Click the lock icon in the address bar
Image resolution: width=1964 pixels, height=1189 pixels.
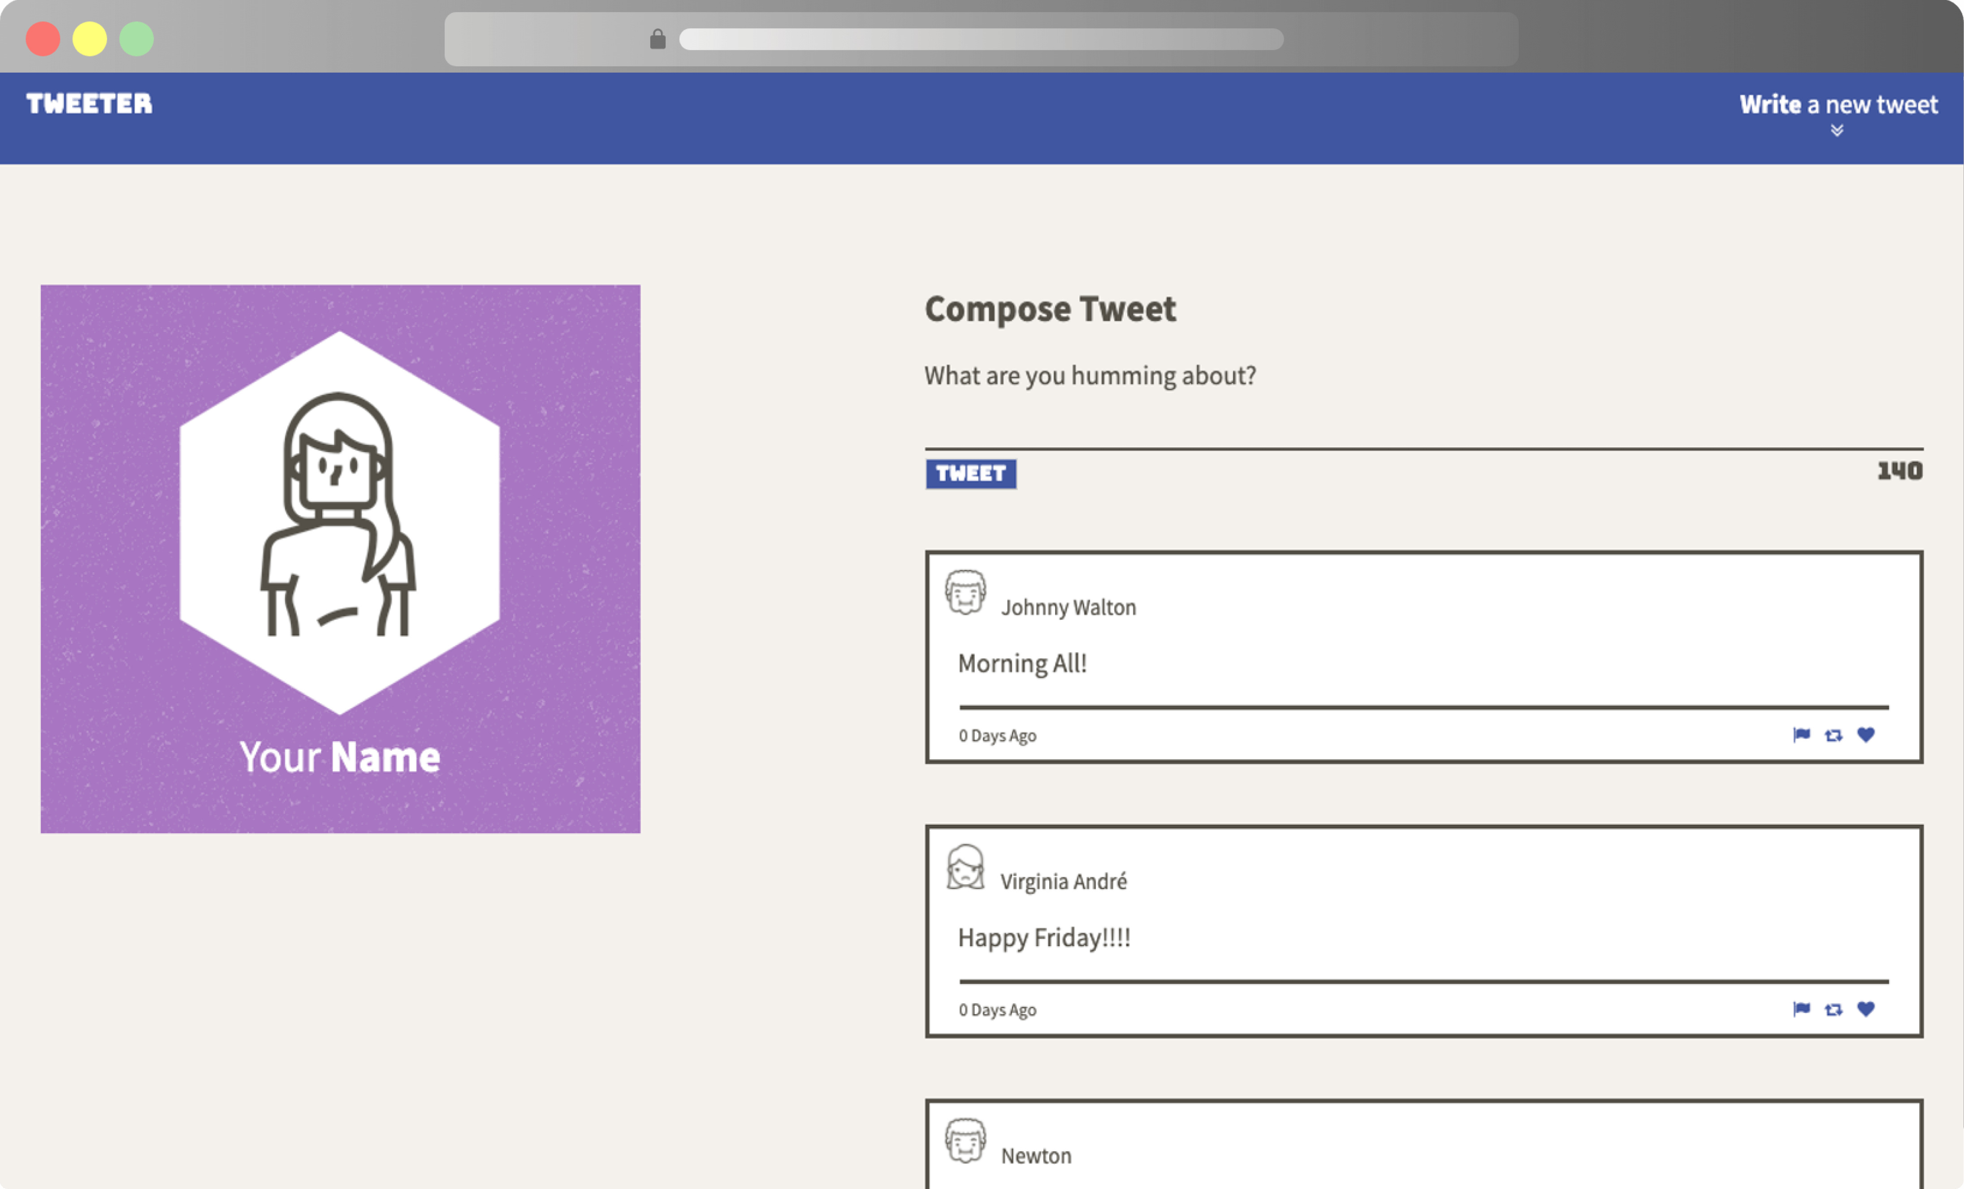[658, 39]
